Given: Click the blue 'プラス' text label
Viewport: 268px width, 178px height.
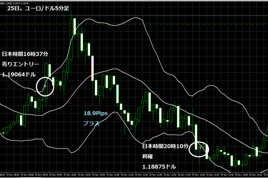Looking at the screenshot, I should click(x=91, y=123).
